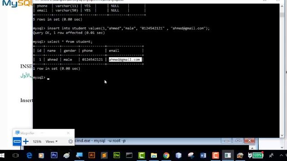Screen dimensions: 287x161
Task: Click Arabic text in background document
Action: 25,76
